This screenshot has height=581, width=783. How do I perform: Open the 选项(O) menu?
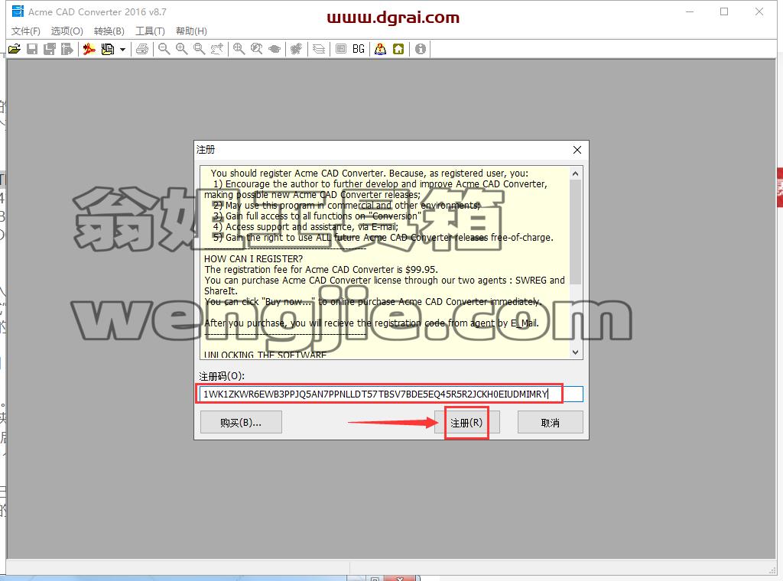pyautogui.click(x=67, y=31)
